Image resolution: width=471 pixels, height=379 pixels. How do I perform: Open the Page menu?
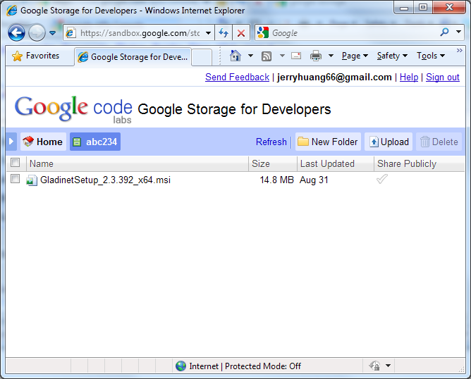coord(355,56)
